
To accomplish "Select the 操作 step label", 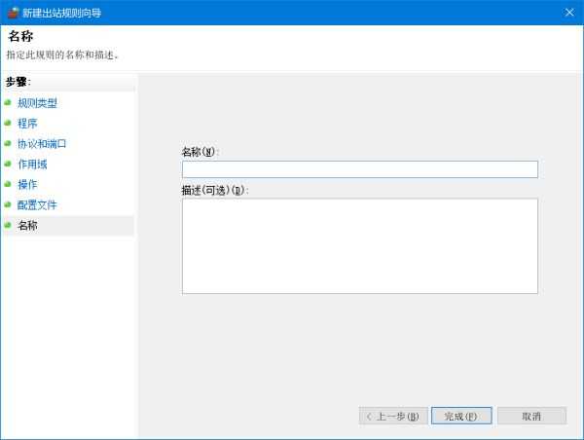I will (27, 185).
